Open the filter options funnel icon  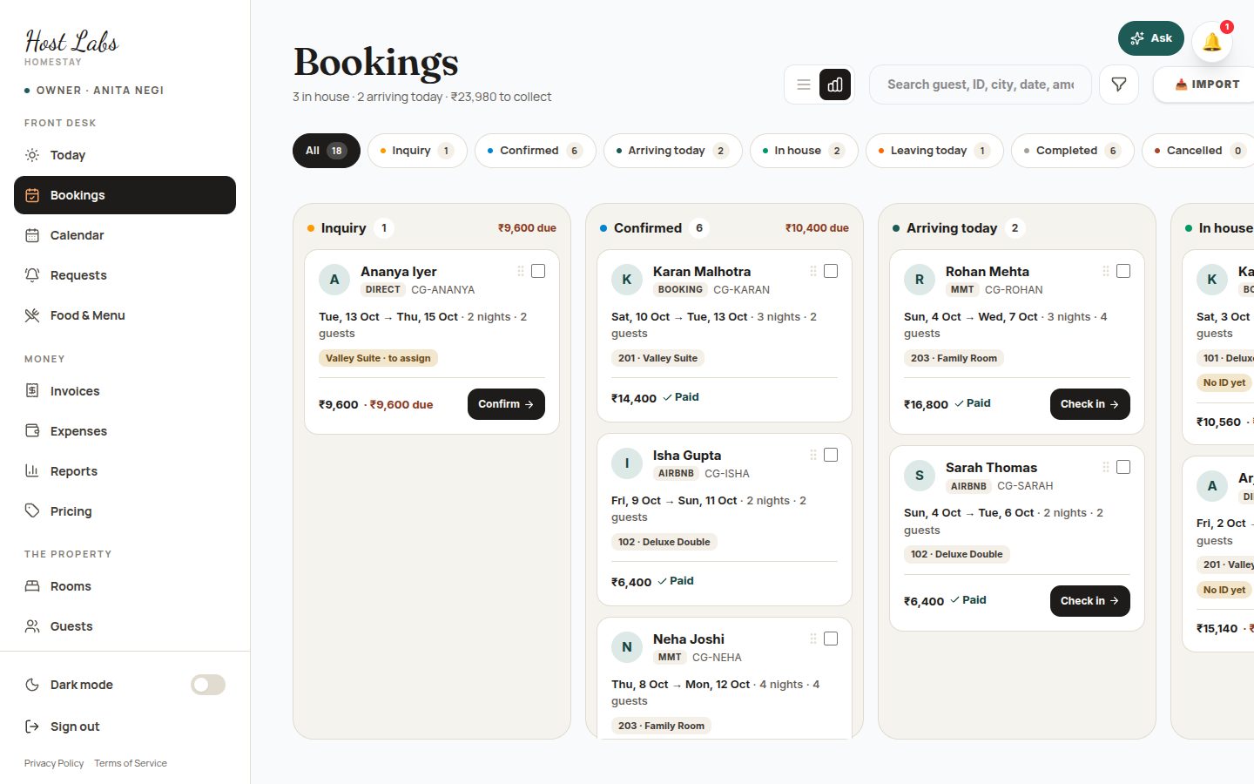[x=1119, y=84]
